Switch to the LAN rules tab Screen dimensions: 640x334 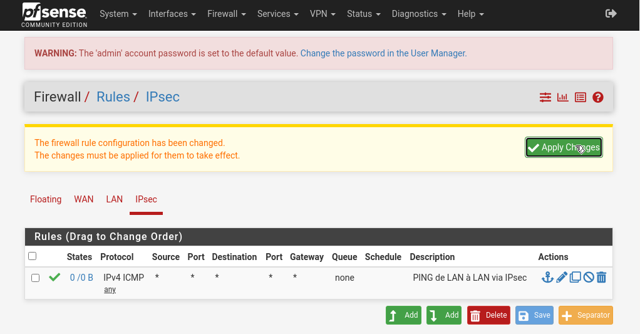tap(115, 199)
